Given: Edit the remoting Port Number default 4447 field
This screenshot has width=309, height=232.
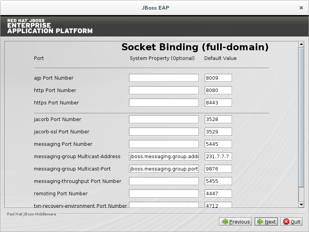Looking at the screenshot, I should point(218,194).
